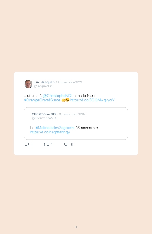Open the Christophe NDI quoted author name
Screen dimensions: 152x234
pyautogui.click(x=44, y=114)
